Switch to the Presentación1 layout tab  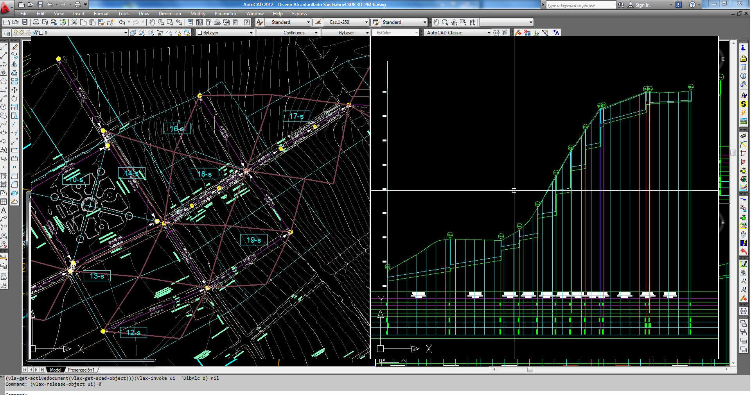pos(81,370)
